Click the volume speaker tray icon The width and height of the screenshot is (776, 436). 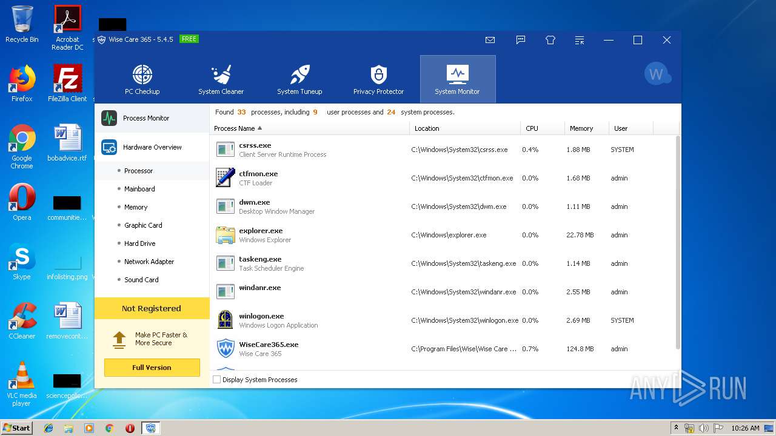pyautogui.click(x=704, y=428)
